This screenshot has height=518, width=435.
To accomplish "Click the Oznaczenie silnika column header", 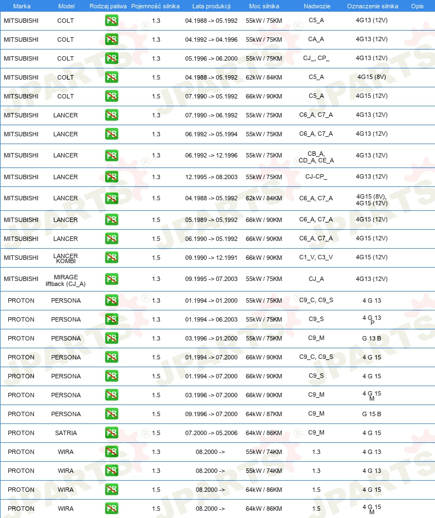I will 373,6.
